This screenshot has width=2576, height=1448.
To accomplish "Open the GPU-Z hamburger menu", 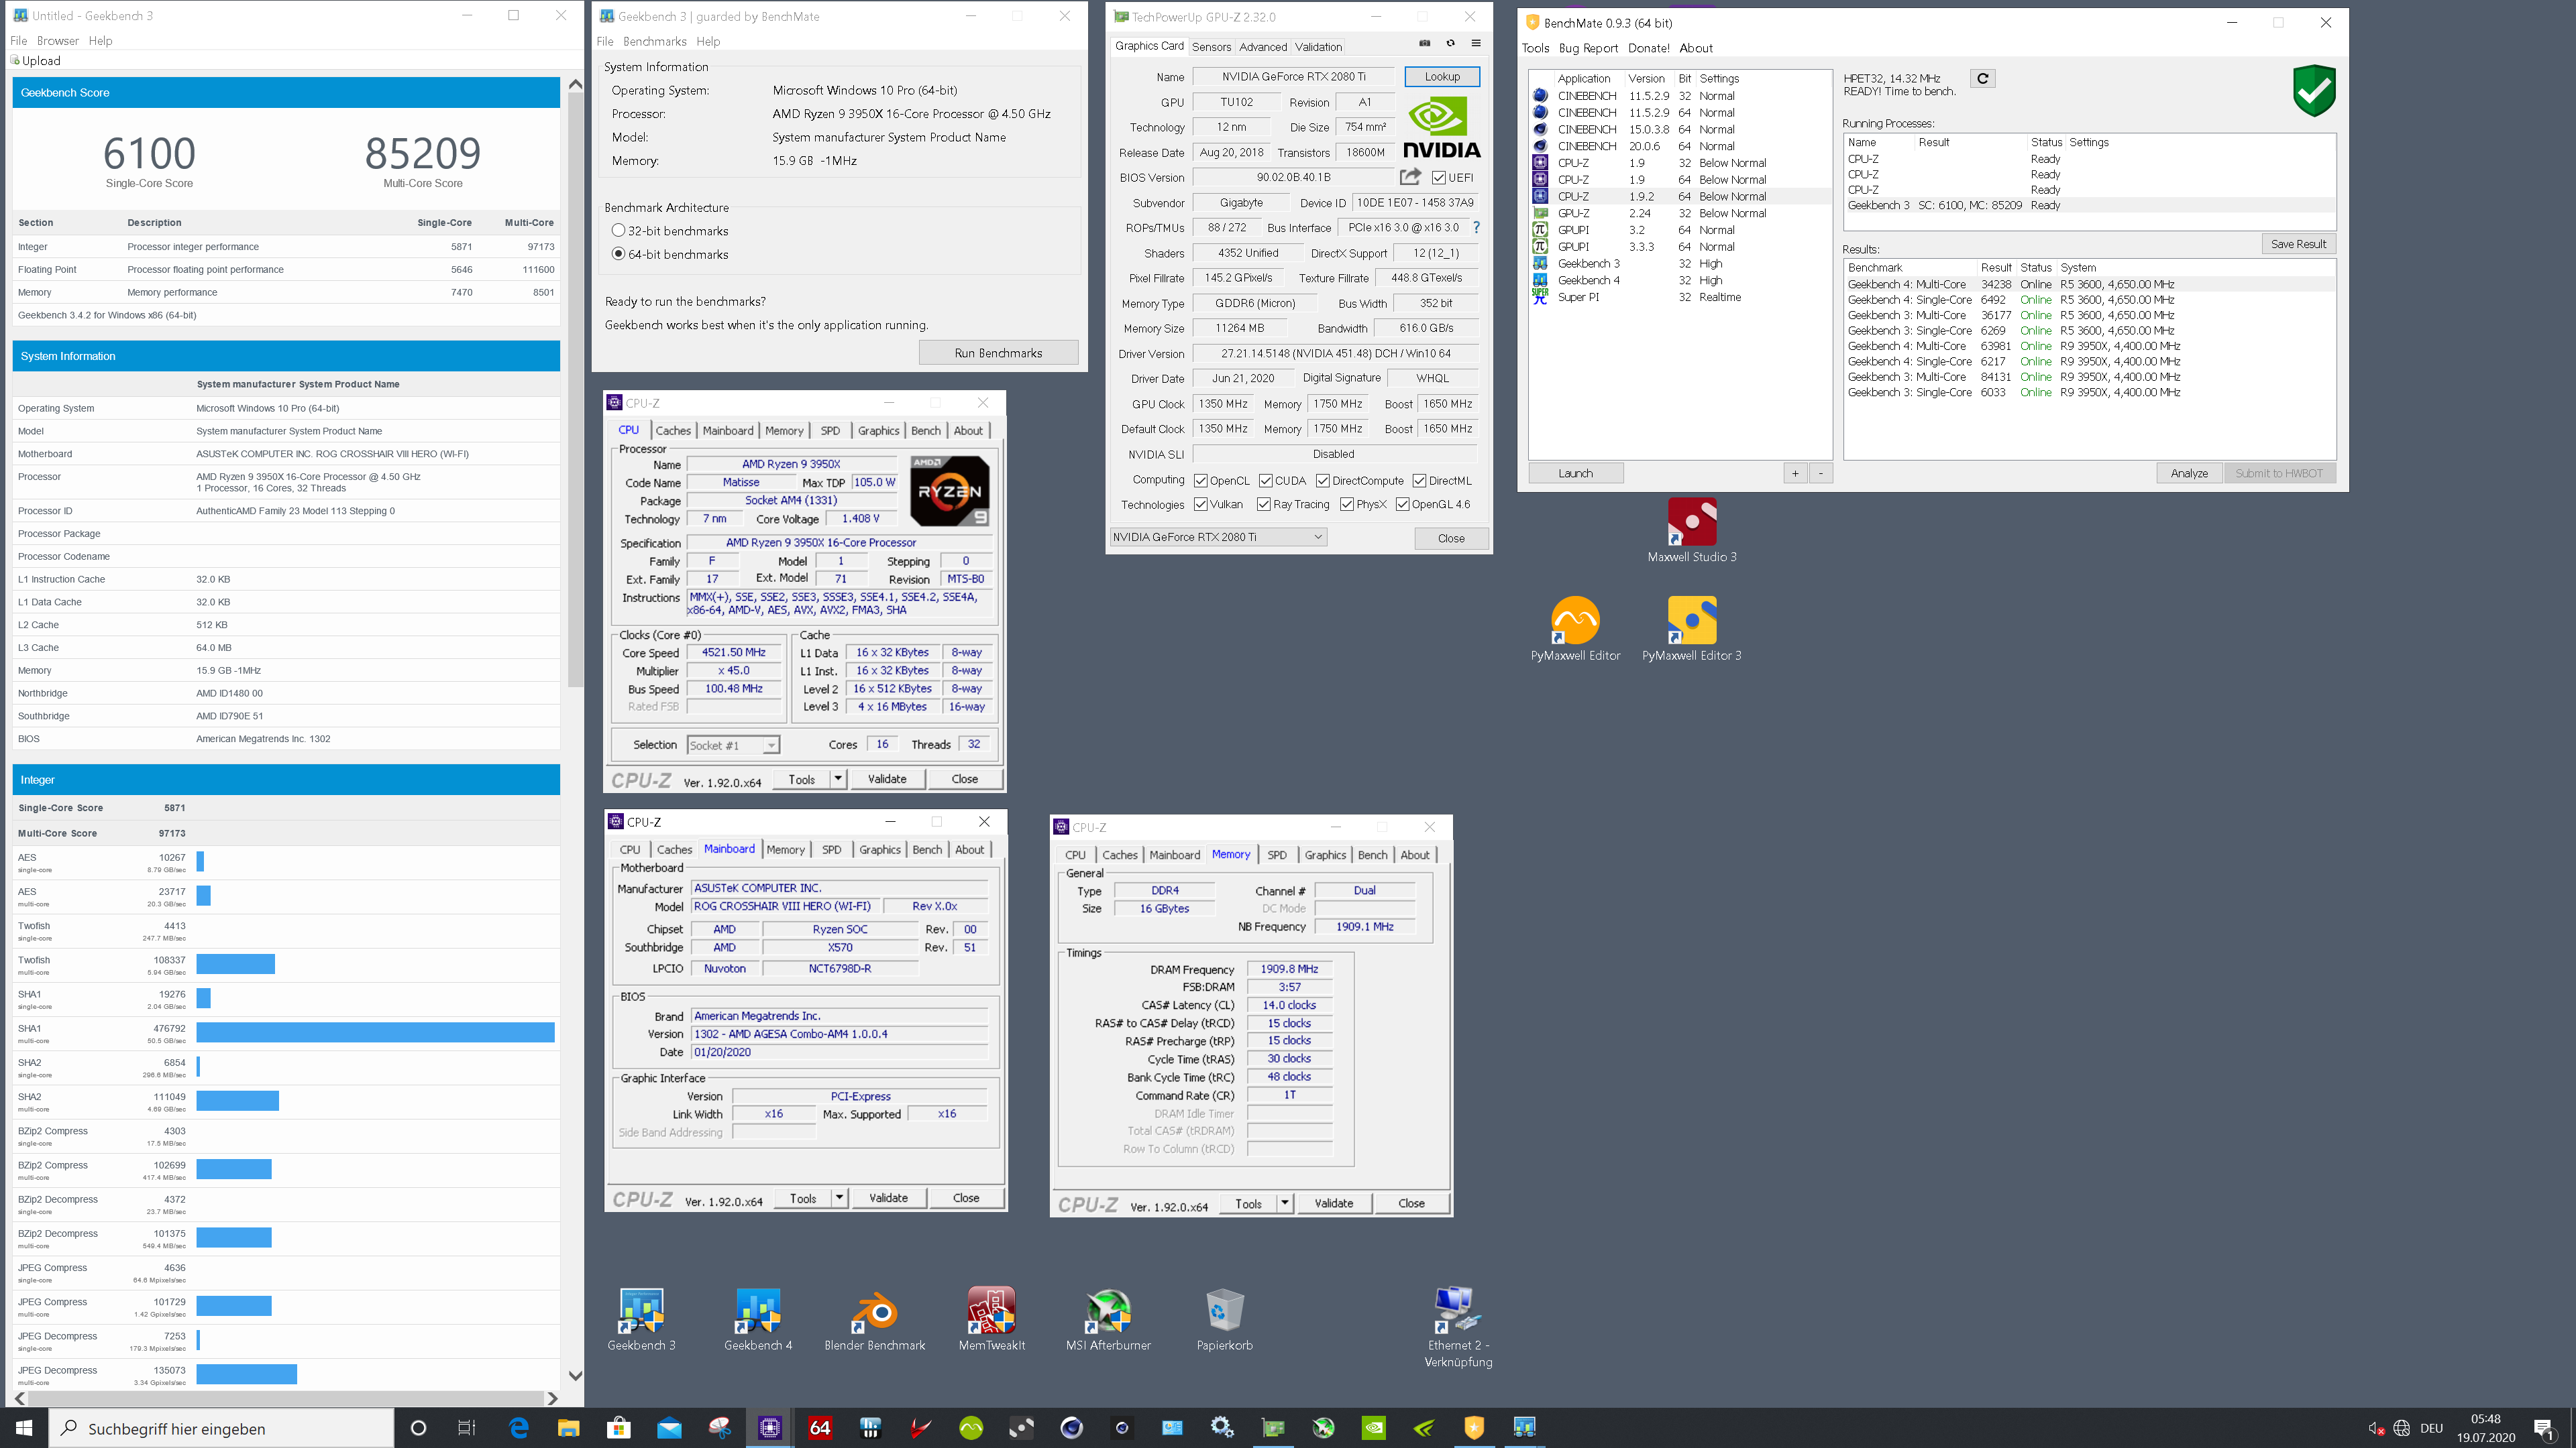I will click(x=1475, y=43).
